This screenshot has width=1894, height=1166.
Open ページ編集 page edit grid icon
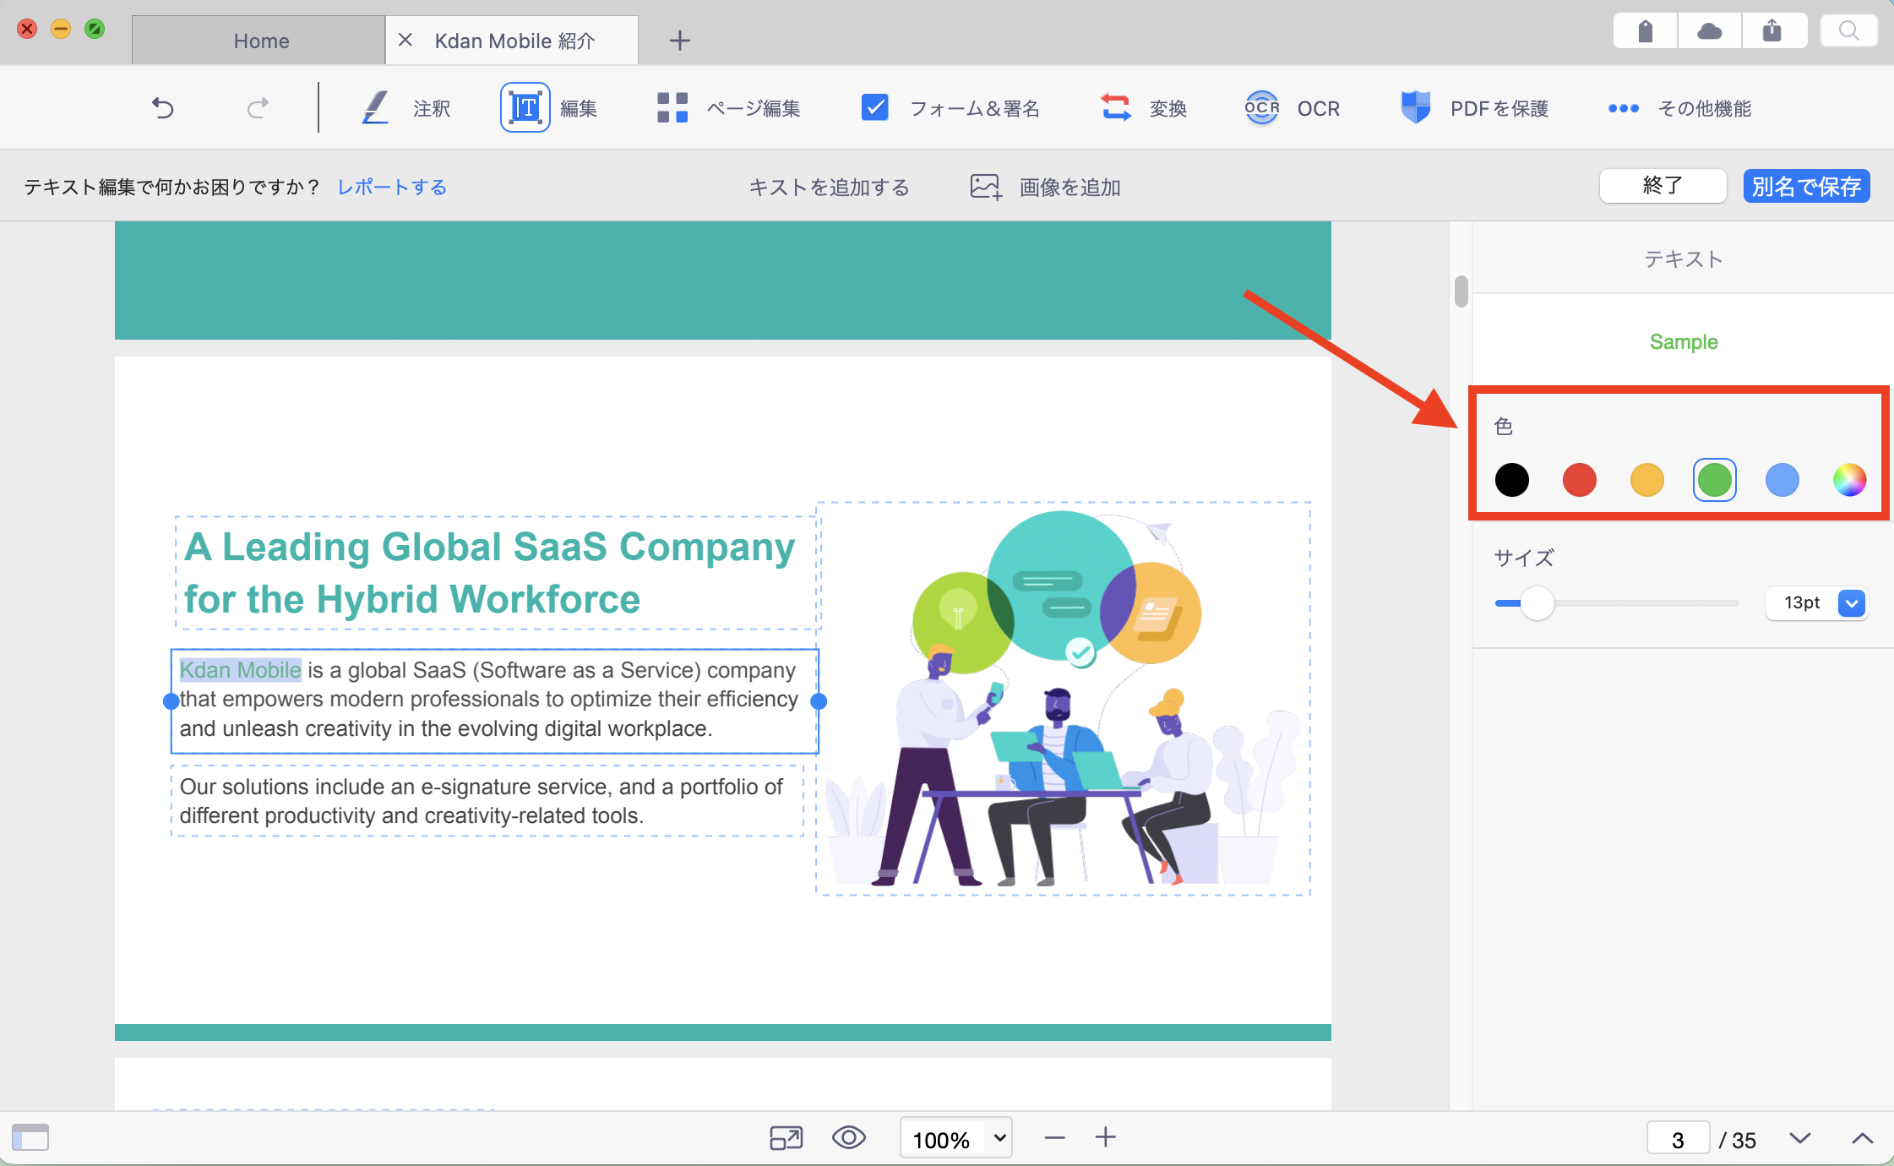[672, 108]
